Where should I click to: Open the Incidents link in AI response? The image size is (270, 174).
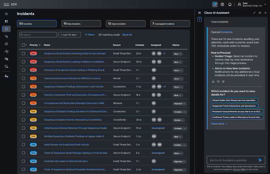(227, 32)
